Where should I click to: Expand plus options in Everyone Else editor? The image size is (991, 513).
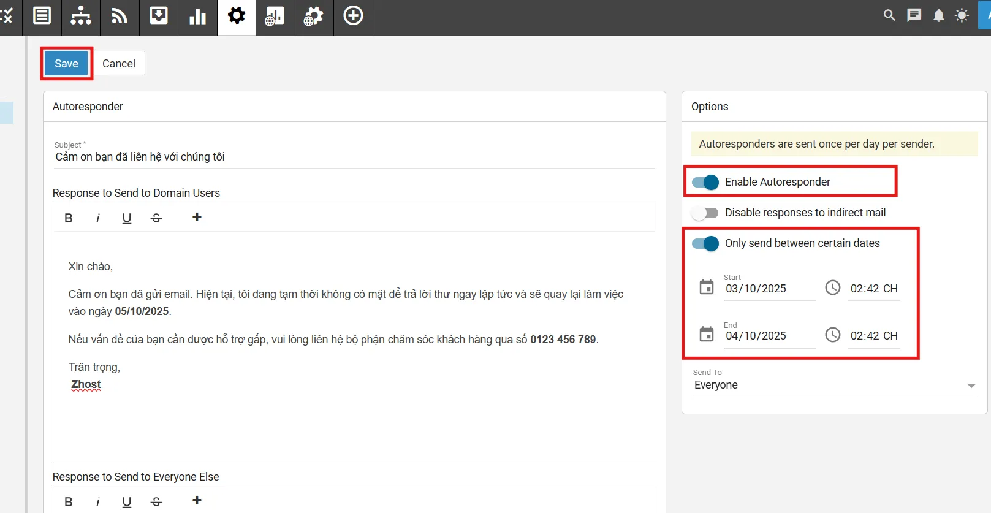coord(197,501)
